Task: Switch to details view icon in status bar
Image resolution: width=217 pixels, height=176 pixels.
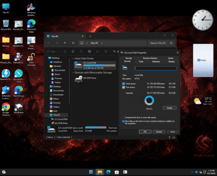Action: tap(170, 137)
